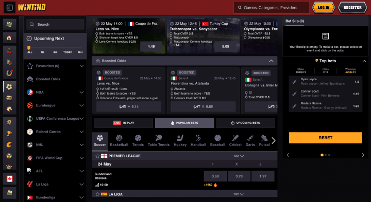This screenshot has width=371, height=202.
Task: Move the Upcoming Next time slider handle
Action: [x=29, y=48]
